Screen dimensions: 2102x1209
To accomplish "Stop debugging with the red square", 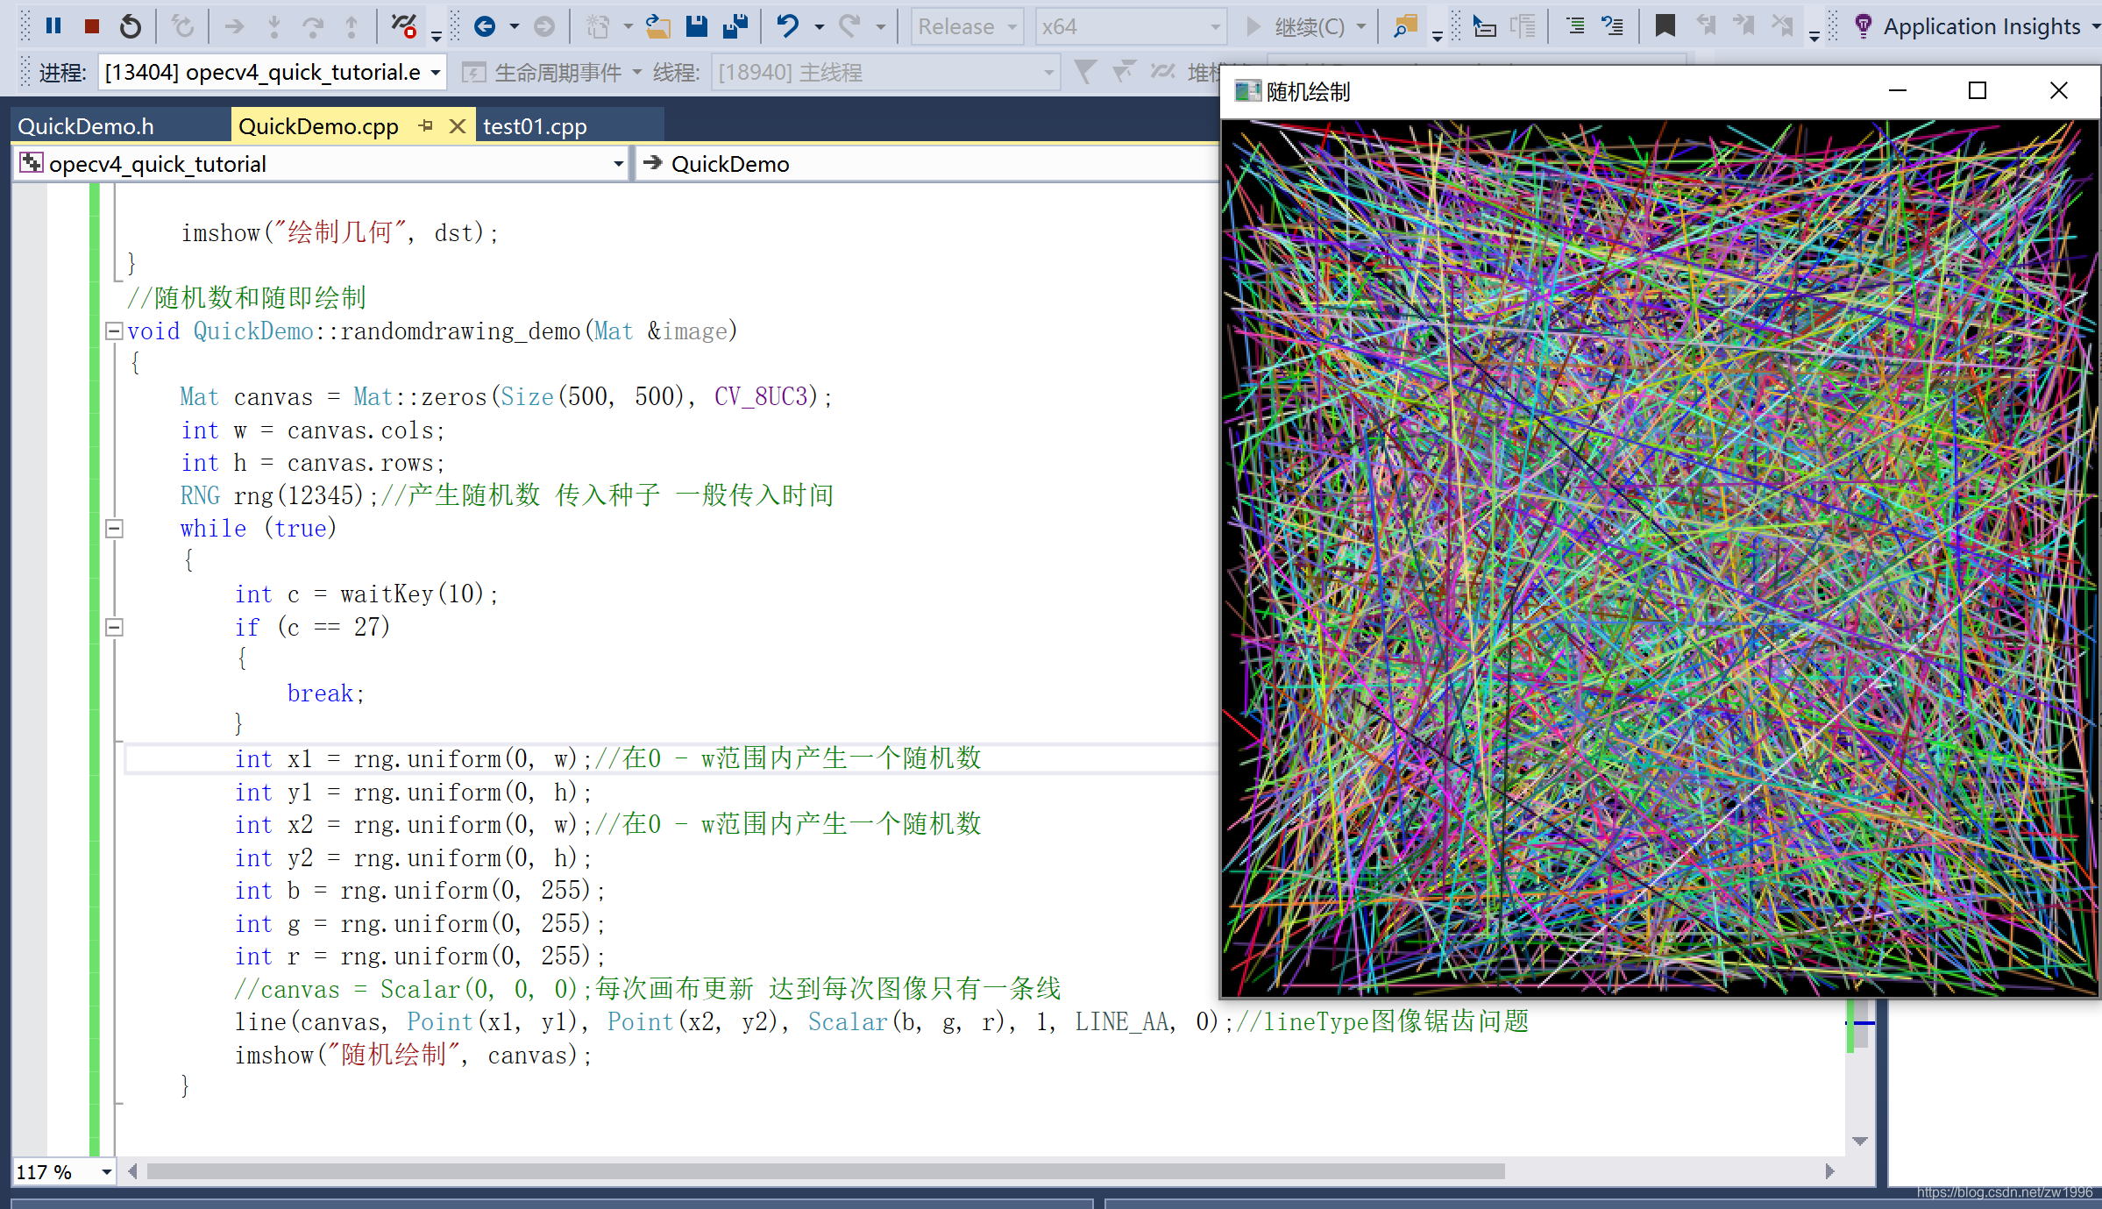I will 91,26.
